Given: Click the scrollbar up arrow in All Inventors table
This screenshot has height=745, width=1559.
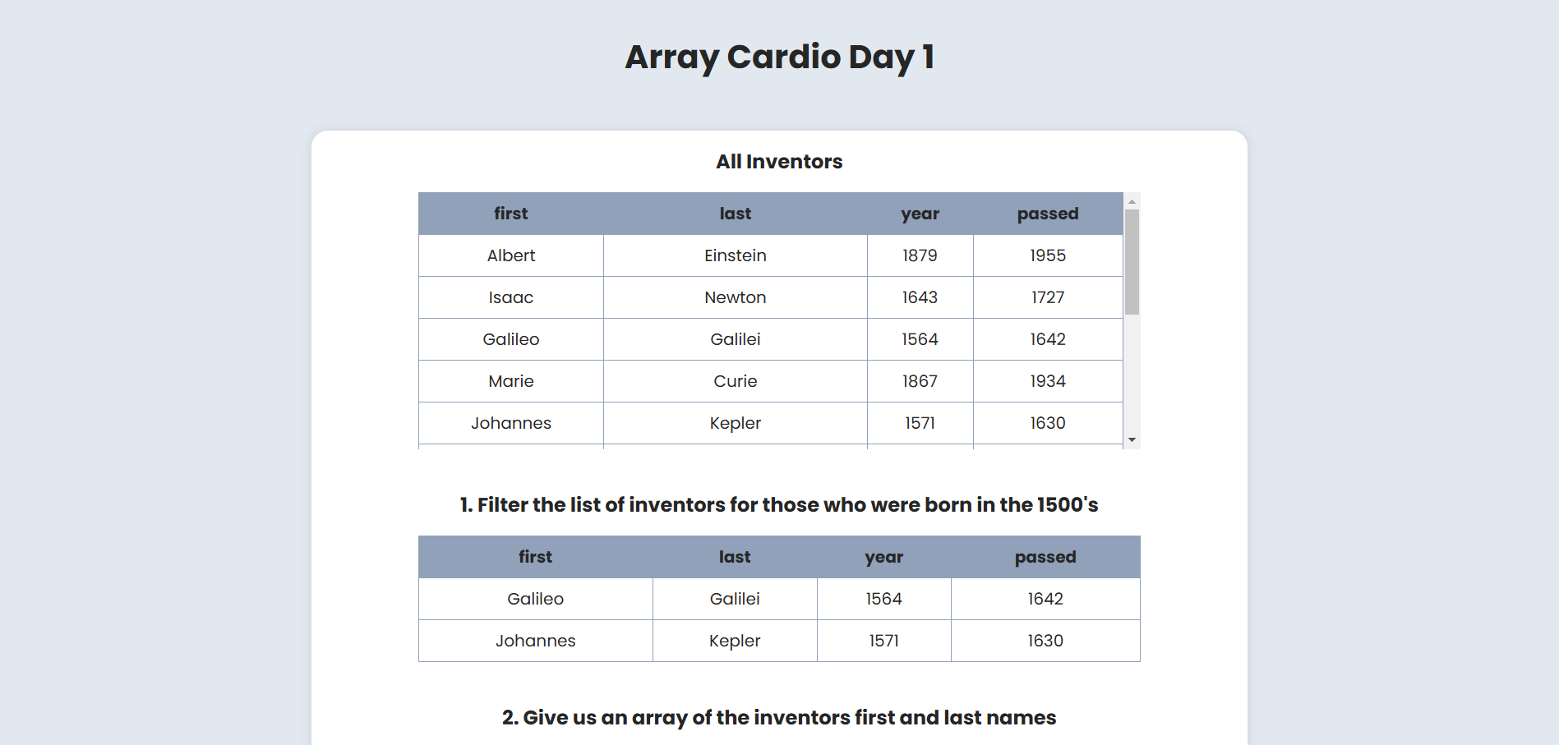Looking at the screenshot, I should point(1132,201).
